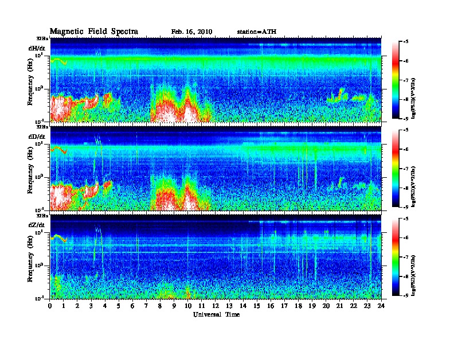Image resolution: width=454 pixels, height=351 pixels.
Task: Click the "6" hour tick label
Action: 132,306
